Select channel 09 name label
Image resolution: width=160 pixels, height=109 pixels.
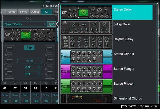point(35,88)
